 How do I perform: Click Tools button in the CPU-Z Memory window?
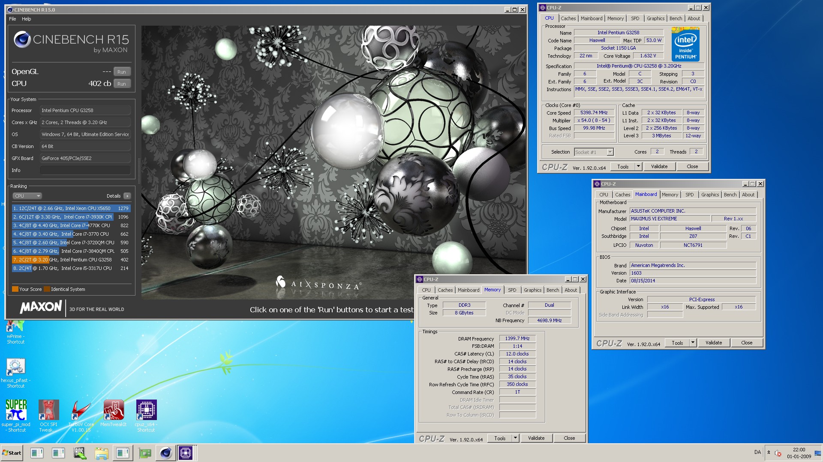(500, 438)
